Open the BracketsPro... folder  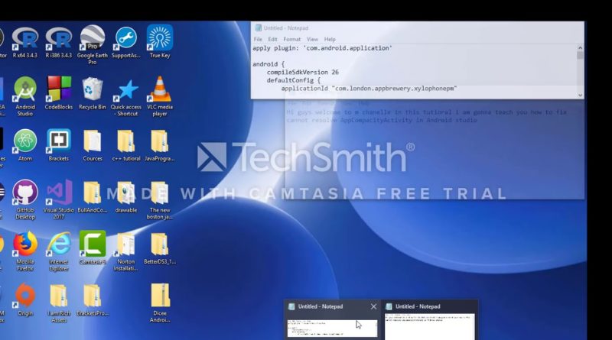[x=92, y=300]
